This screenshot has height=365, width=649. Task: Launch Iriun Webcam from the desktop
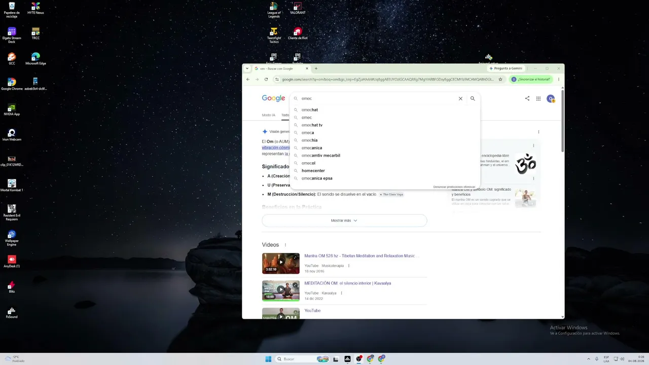[x=12, y=135]
